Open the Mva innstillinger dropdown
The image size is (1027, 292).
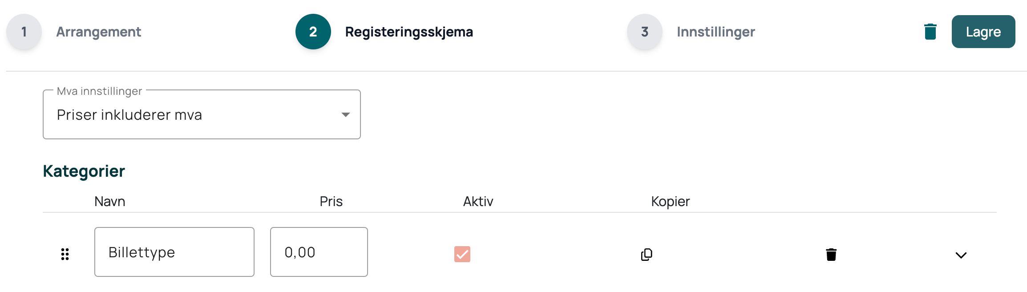coord(202,114)
